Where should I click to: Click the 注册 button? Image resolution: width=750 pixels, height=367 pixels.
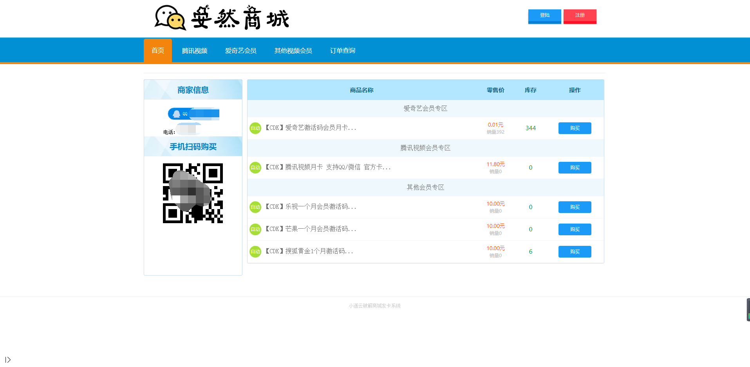(580, 16)
